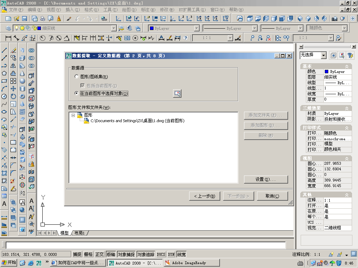358x268 pixels.
Task: Collapse the 基本 properties section
Action: 347,66
